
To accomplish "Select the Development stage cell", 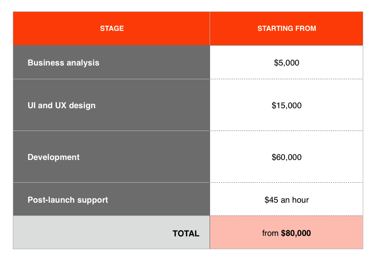I will click(x=111, y=157).
